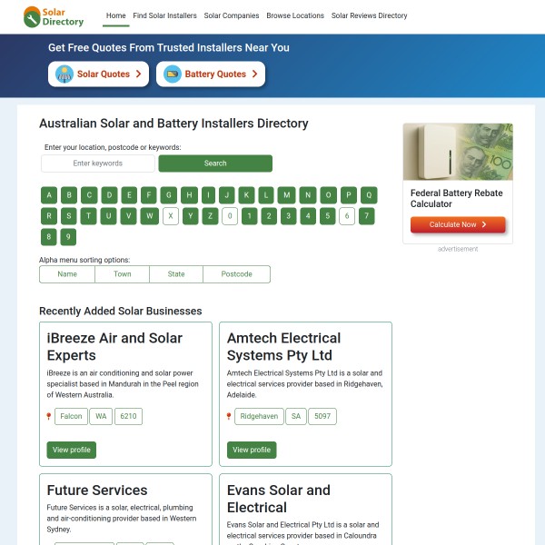Select letter C in alpha menu
This screenshot has width=545, height=545.
89,195
